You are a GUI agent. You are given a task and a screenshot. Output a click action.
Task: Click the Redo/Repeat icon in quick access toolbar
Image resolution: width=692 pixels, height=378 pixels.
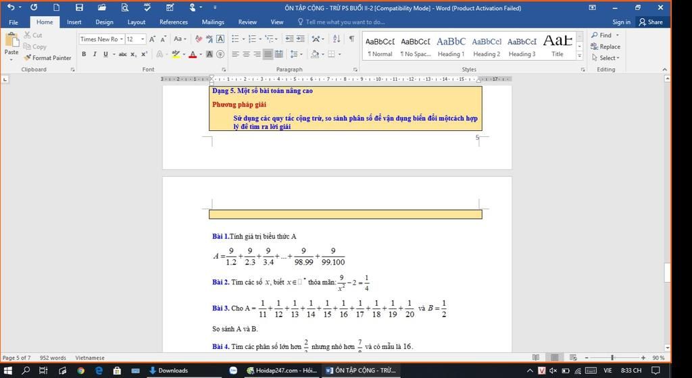[x=34, y=7]
